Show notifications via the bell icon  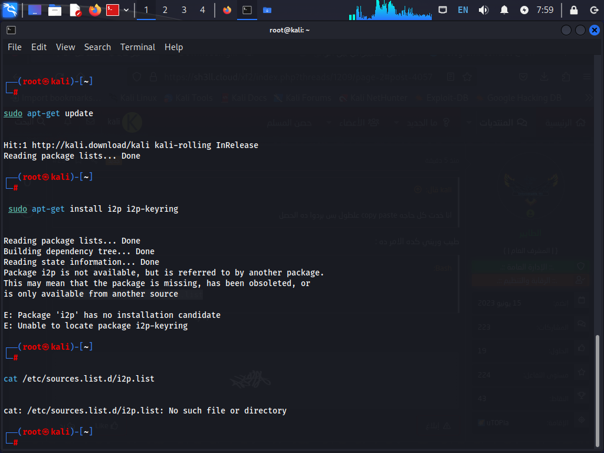pyautogui.click(x=504, y=10)
